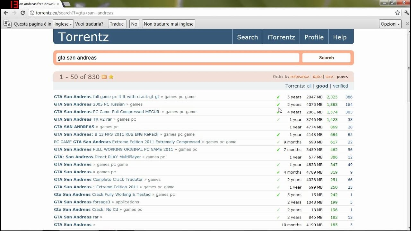
Task: Sort results by date
Action: click(x=317, y=77)
